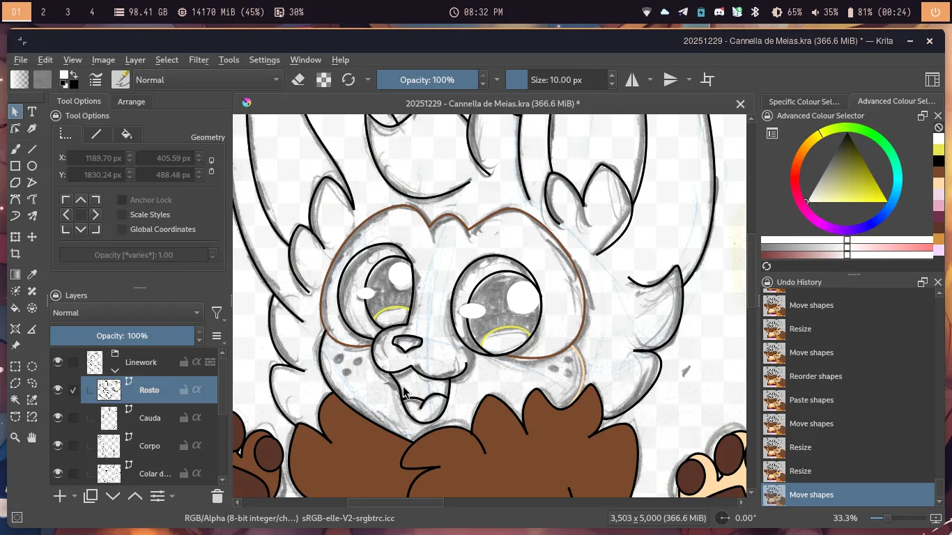Activate the Zoom tool magnifier
The width and height of the screenshot is (952, 535).
15,437
